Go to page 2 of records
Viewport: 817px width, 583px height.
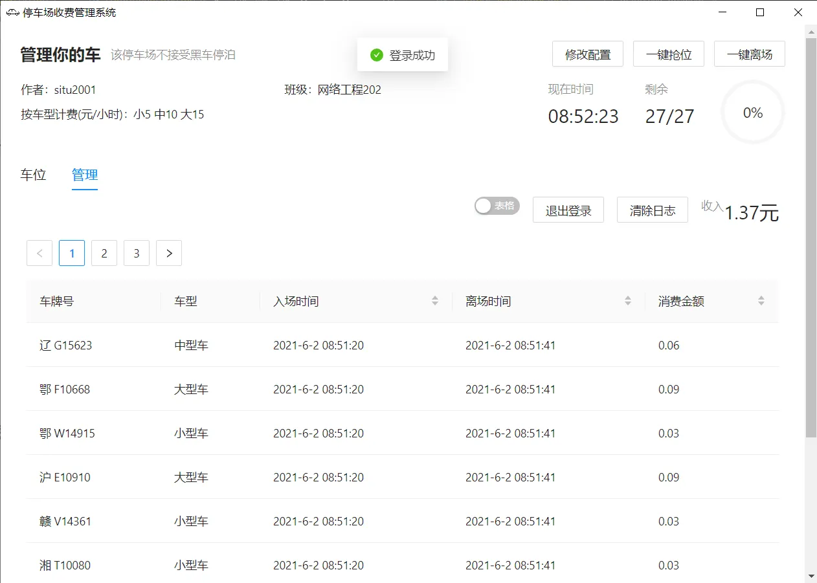tap(104, 253)
